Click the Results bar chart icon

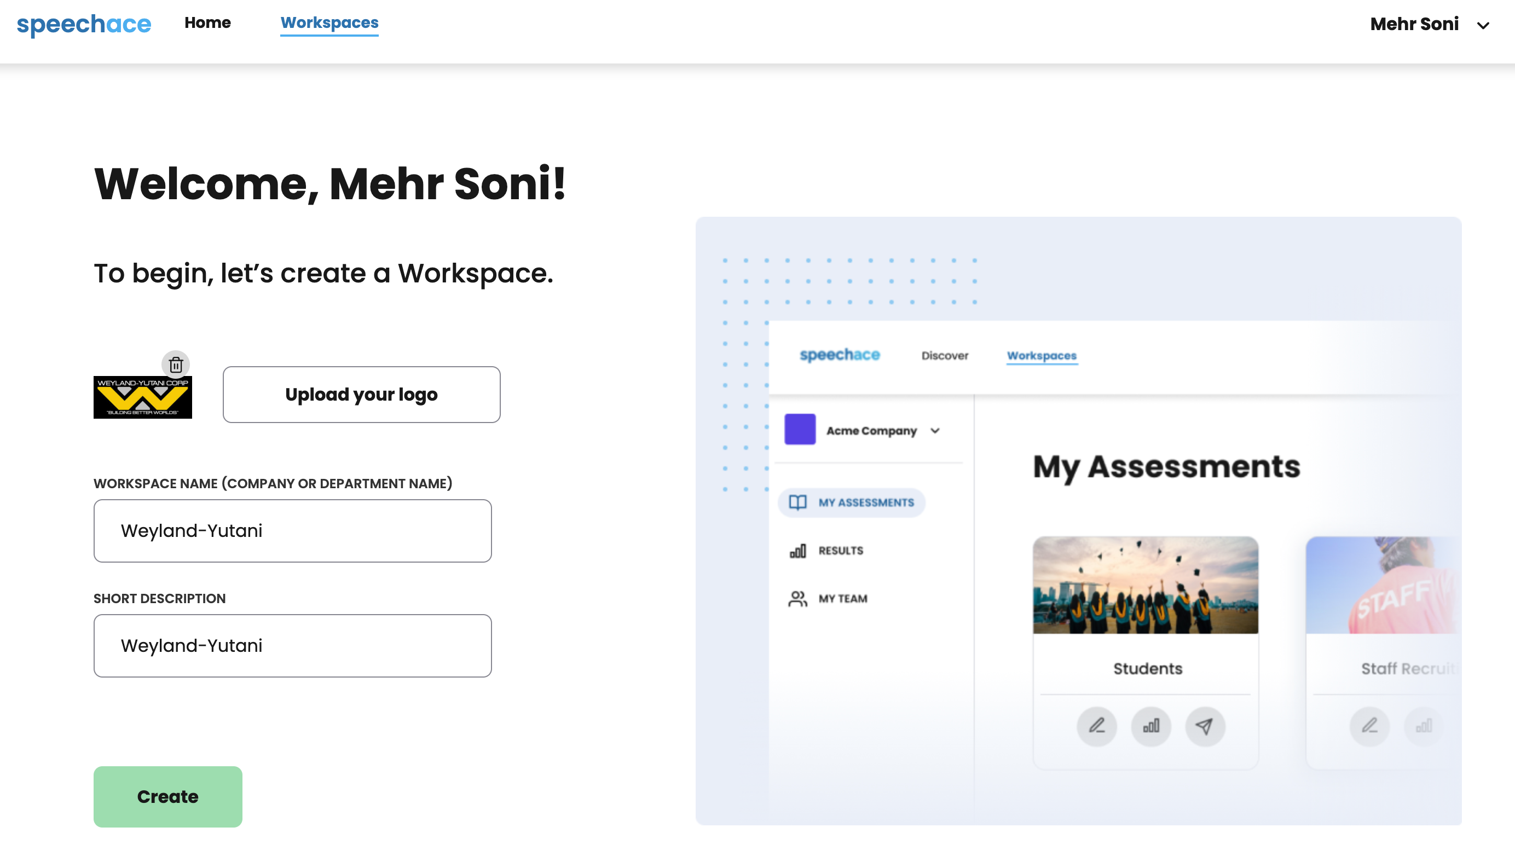797,551
